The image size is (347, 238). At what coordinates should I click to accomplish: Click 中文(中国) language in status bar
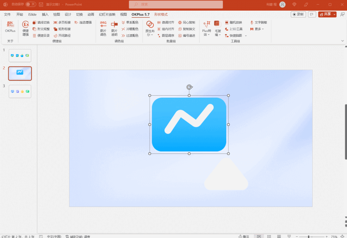click(54, 236)
